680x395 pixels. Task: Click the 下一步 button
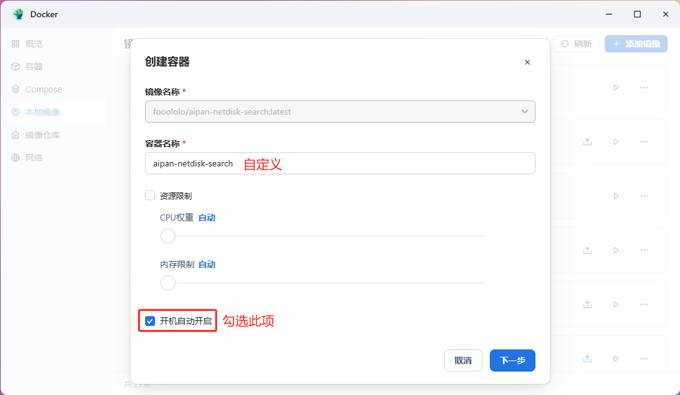[513, 360]
